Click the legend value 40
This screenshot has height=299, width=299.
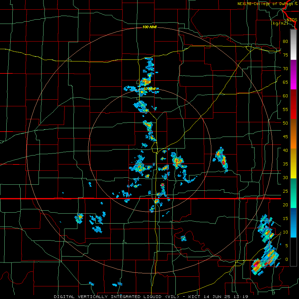click(285, 150)
